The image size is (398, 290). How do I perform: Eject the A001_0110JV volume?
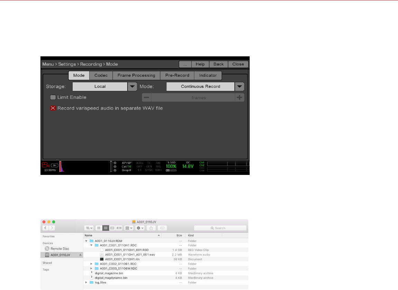coord(81,255)
